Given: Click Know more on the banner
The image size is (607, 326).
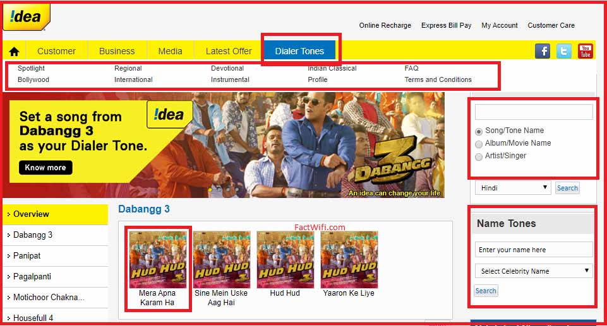Looking at the screenshot, I should tap(45, 168).
